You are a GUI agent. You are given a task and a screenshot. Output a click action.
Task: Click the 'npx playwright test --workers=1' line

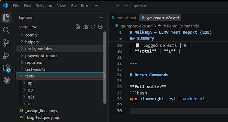click(x=167, y=99)
